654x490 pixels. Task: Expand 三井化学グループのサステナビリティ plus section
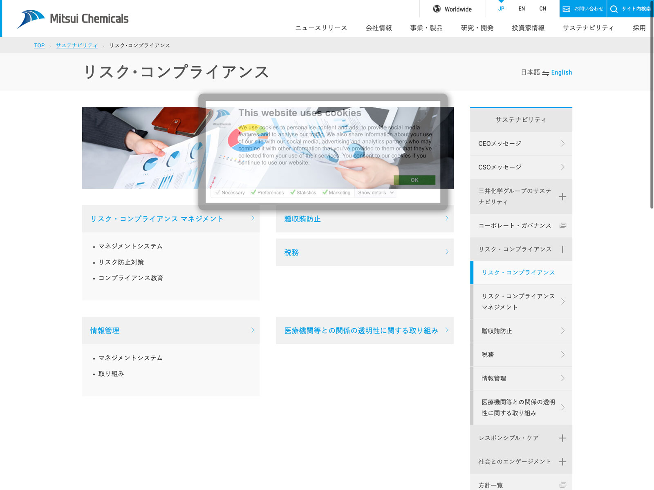pos(562,196)
